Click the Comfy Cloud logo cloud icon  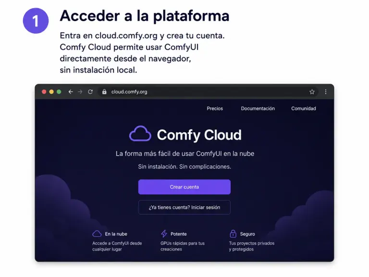click(x=140, y=134)
